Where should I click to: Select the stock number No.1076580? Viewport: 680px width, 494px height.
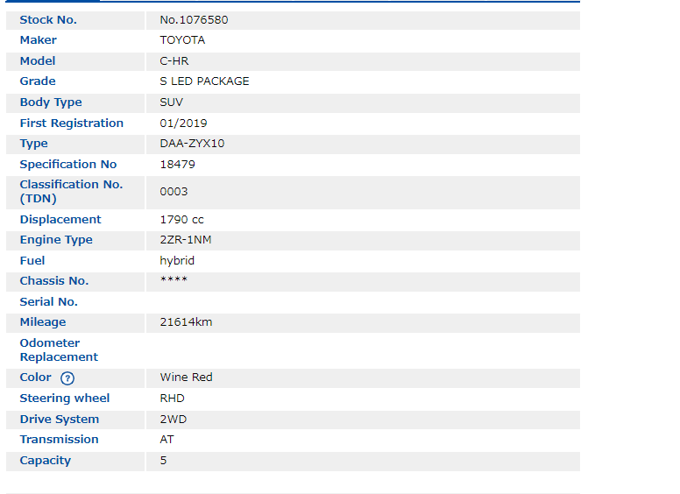(194, 19)
